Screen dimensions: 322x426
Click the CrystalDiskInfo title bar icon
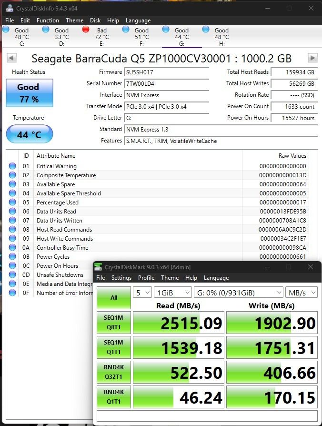click(x=10, y=8)
